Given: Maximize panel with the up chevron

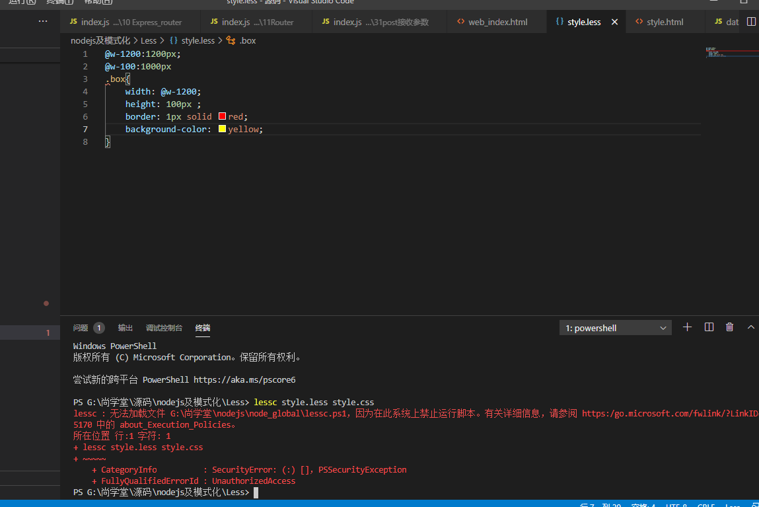Looking at the screenshot, I should pos(751,327).
